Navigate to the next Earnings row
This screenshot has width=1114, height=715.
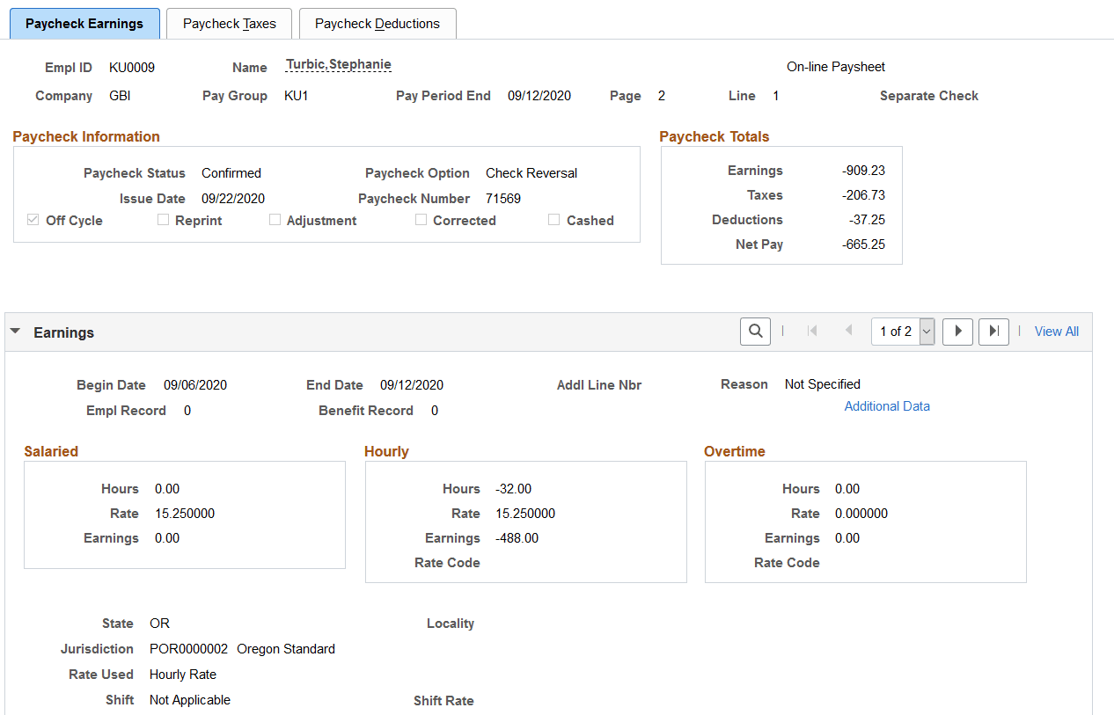click(957, 332)
